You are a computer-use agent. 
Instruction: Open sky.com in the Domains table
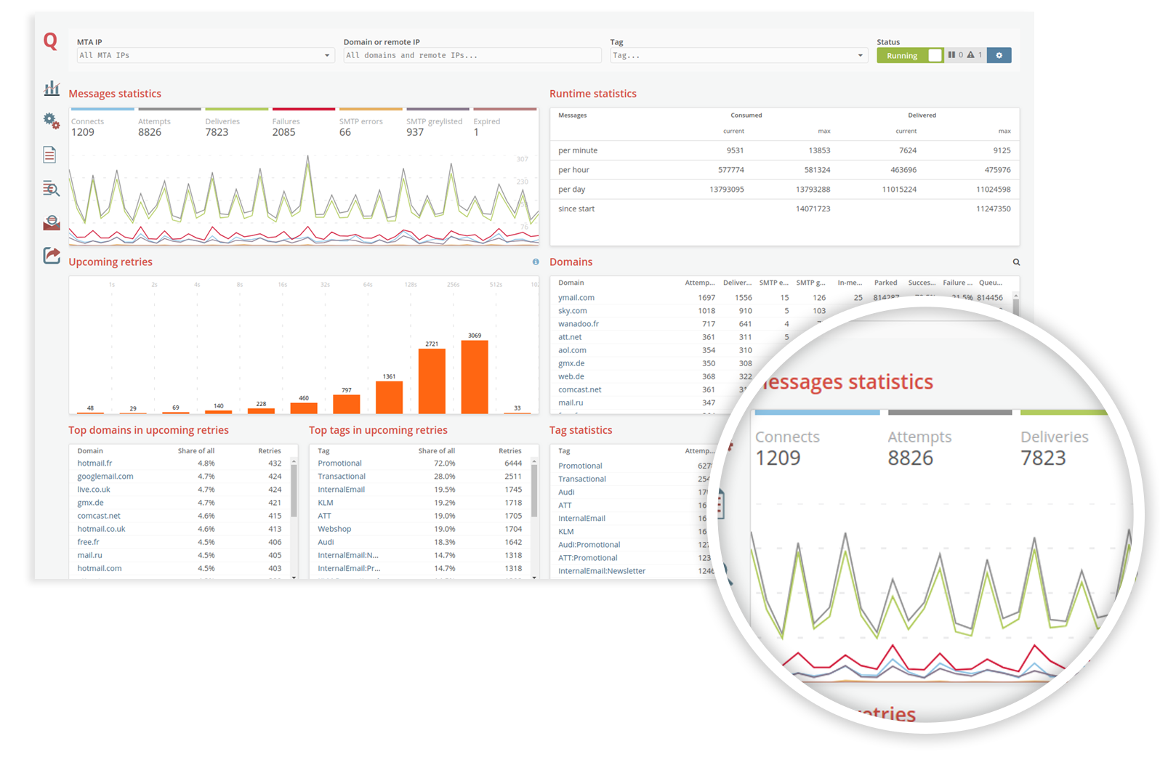coord(572,311)
